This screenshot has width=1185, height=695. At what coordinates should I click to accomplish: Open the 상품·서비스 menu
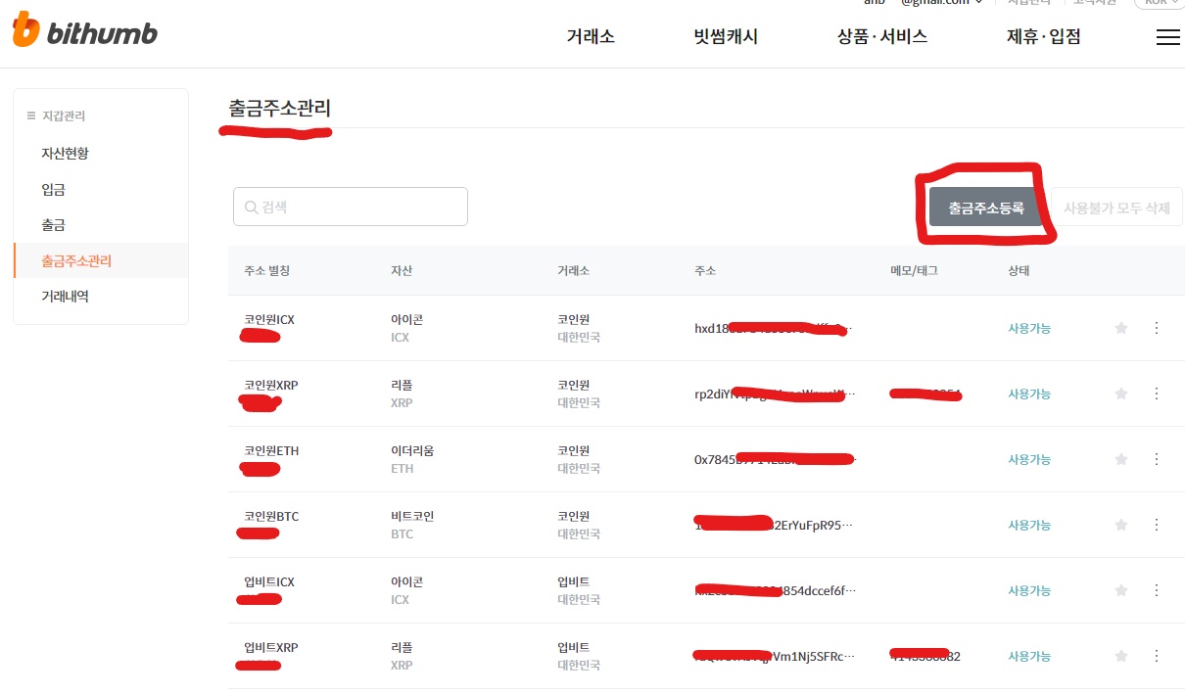pyautogui.click(x=880, y=36)
